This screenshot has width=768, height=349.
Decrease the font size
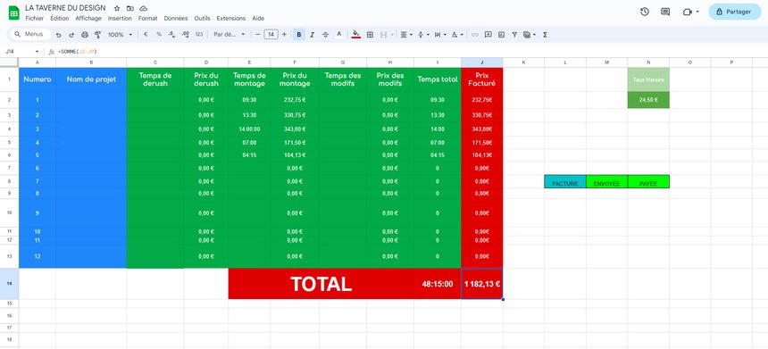point(257,35)
